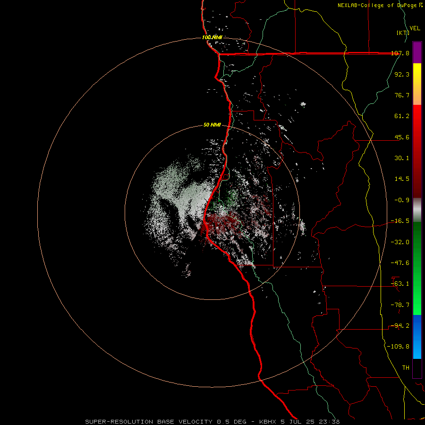Screen dimensions: 425x425
Task: Click the -78.7 velocity scale value
Action: (400, 305)
